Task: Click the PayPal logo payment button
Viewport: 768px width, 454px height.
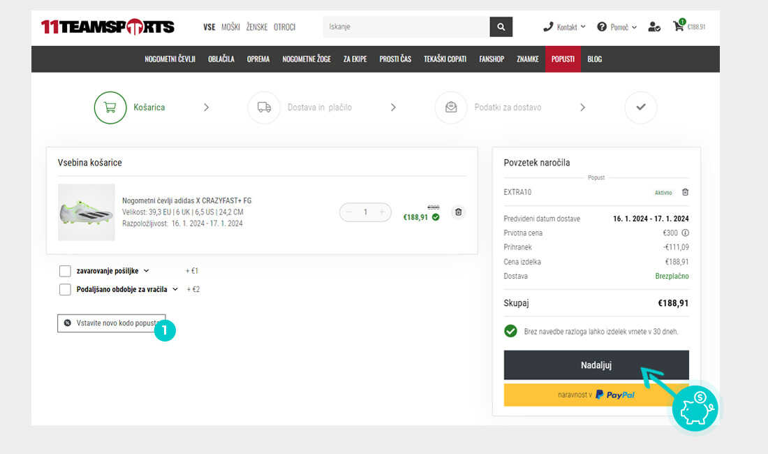Action: pos(596,395)
